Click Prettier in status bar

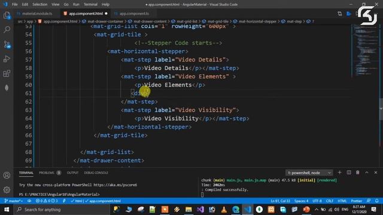(357, 201)
